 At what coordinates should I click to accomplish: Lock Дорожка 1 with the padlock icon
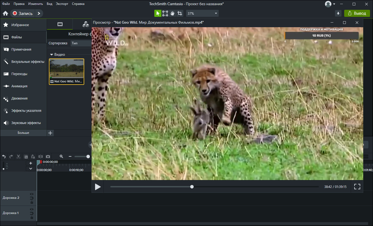tap(32, 218)
